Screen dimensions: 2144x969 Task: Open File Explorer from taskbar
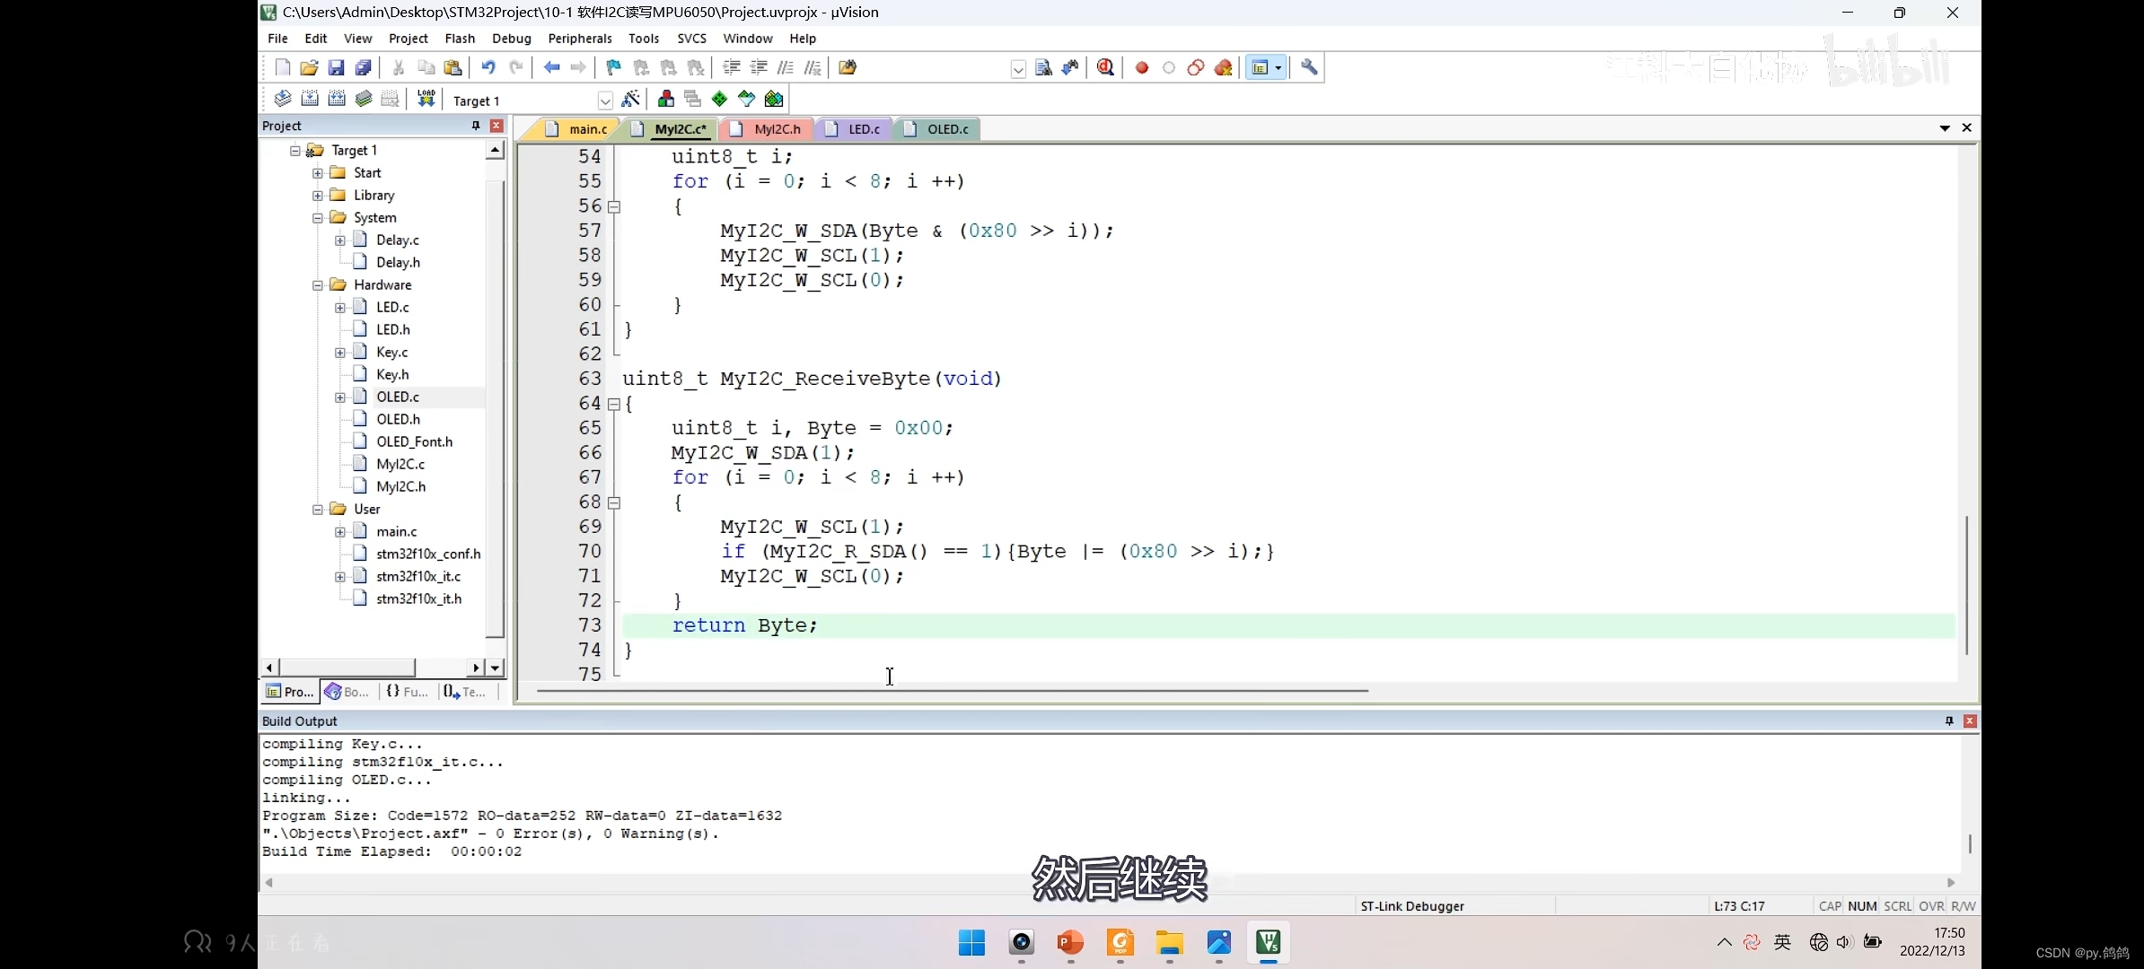tap(1169, 943)
